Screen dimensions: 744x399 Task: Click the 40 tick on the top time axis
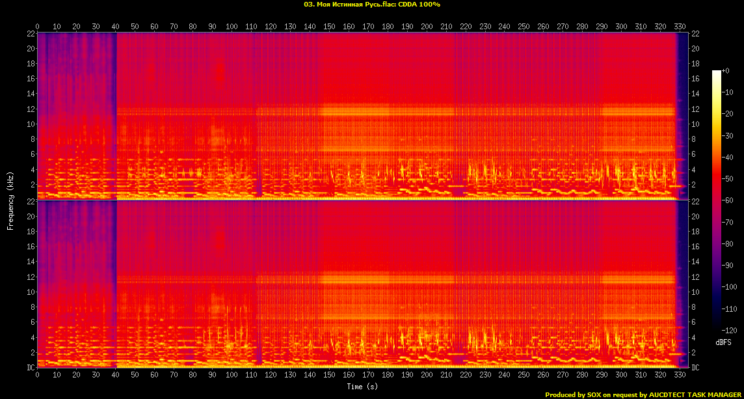(115, 27)
